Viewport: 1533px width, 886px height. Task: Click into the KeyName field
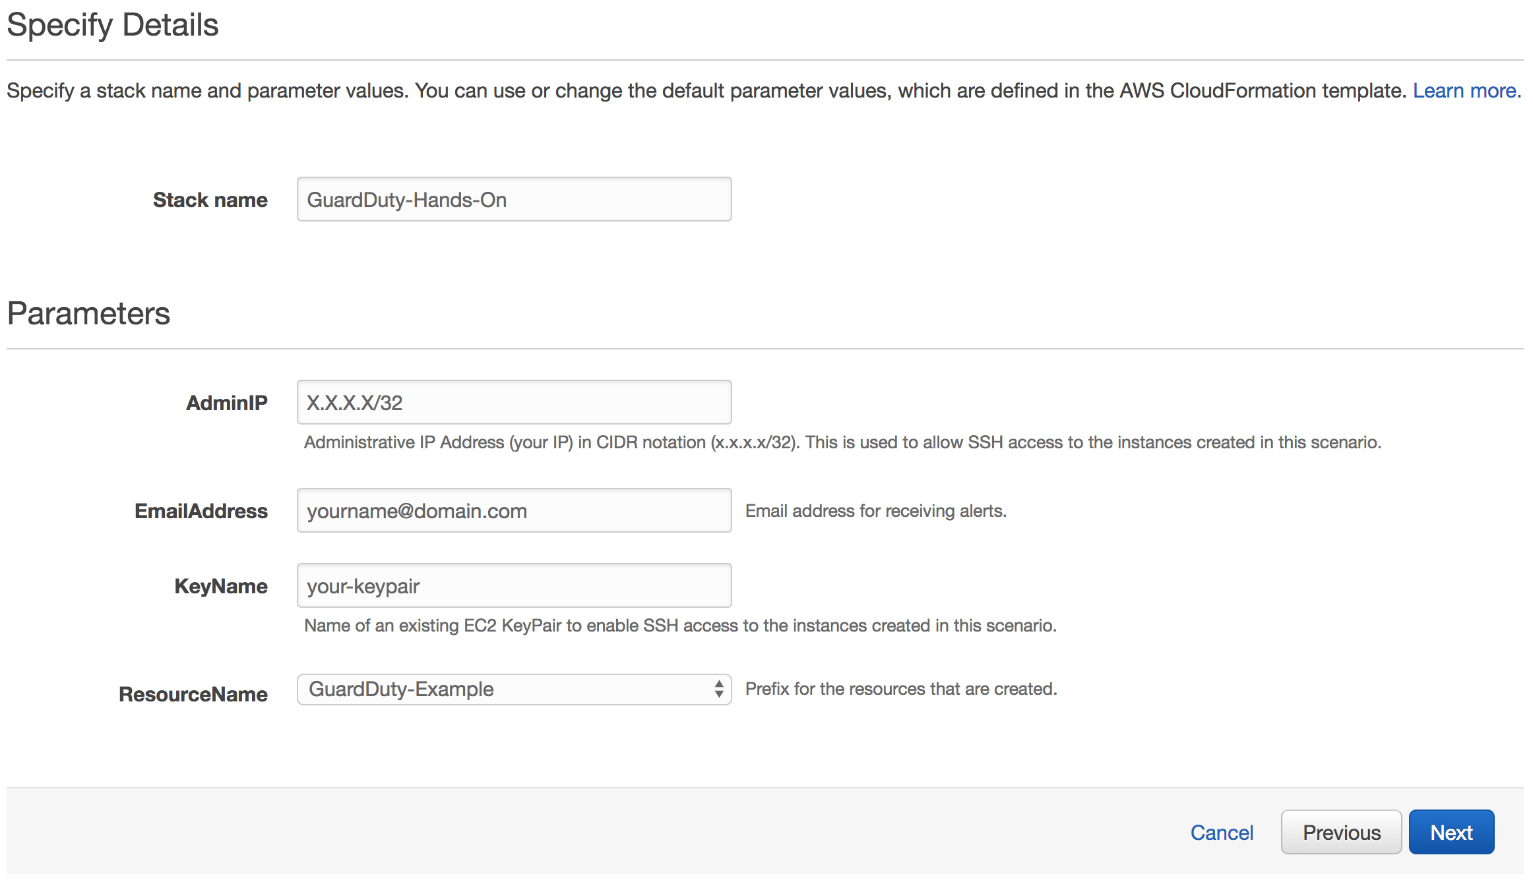click(514, 585)
